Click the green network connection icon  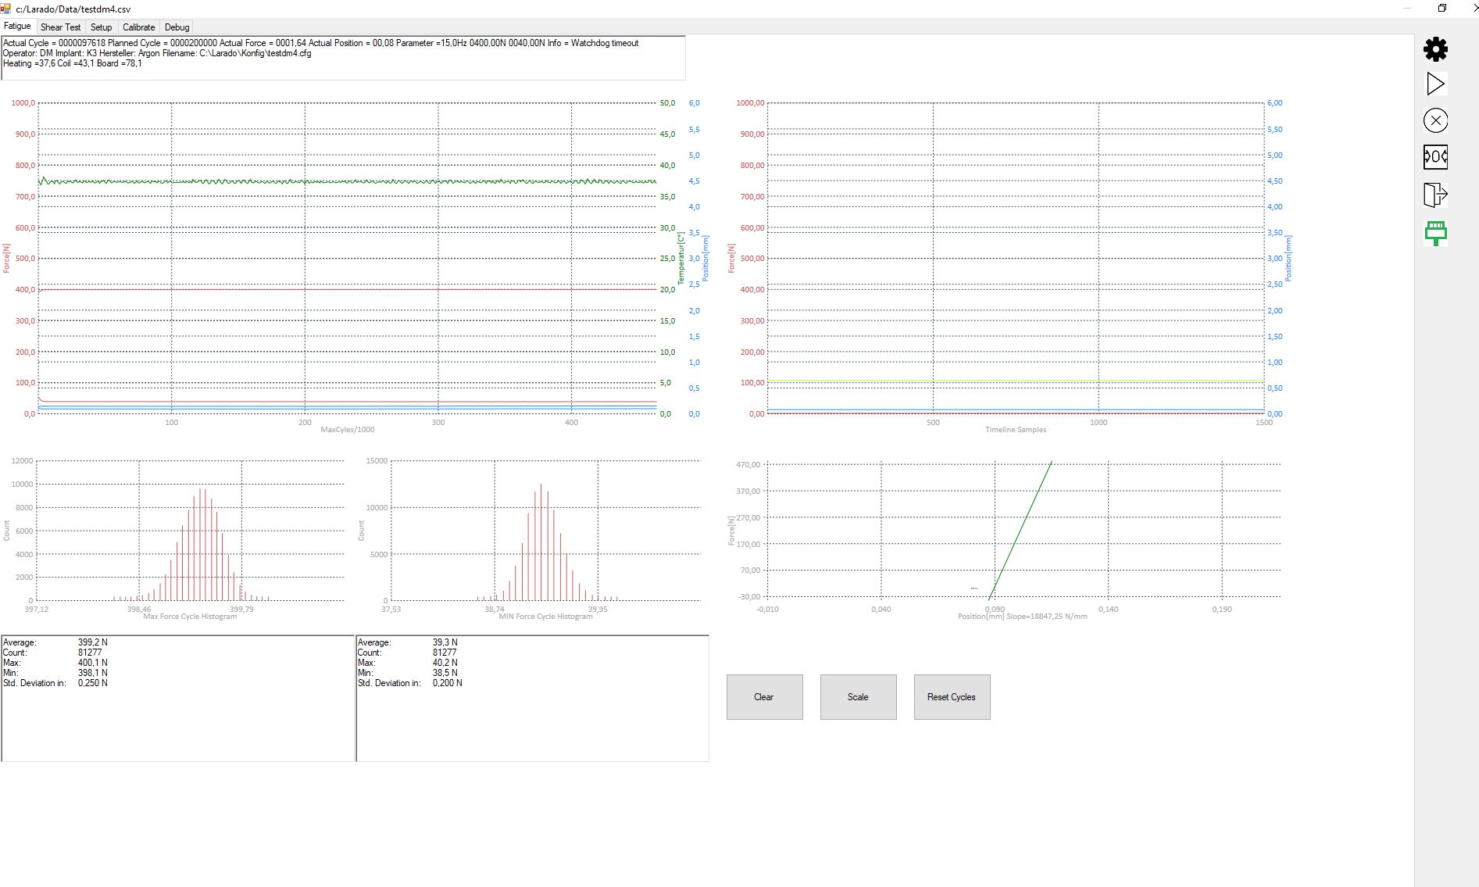[x=1435, y=232]
